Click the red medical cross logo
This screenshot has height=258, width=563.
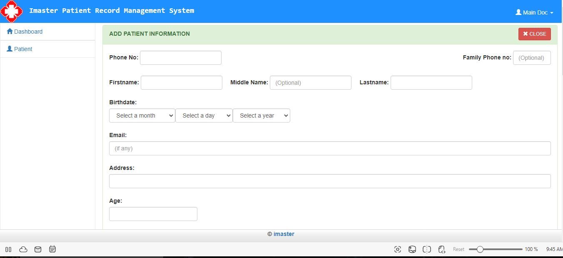tap(11, 11)
